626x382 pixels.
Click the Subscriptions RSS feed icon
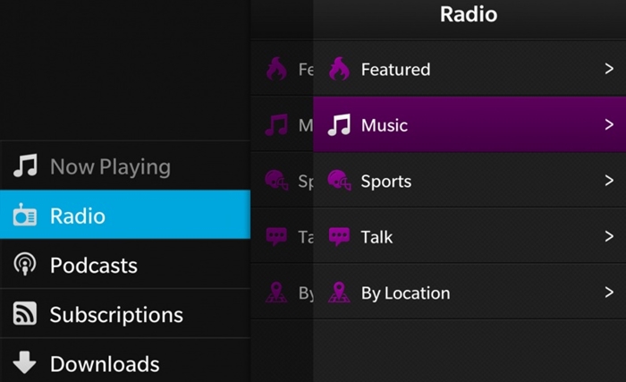25,314
